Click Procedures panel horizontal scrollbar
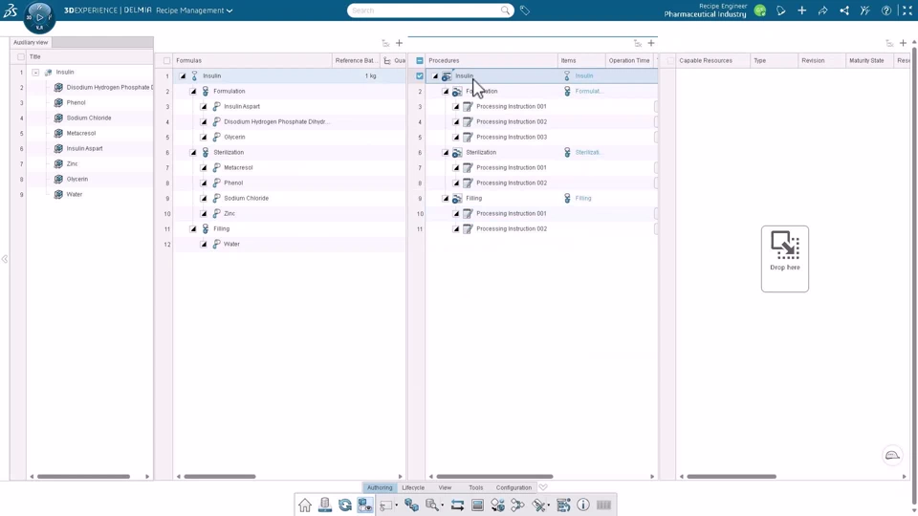Screen dimensions: 918x516 [x=494, y=476]
